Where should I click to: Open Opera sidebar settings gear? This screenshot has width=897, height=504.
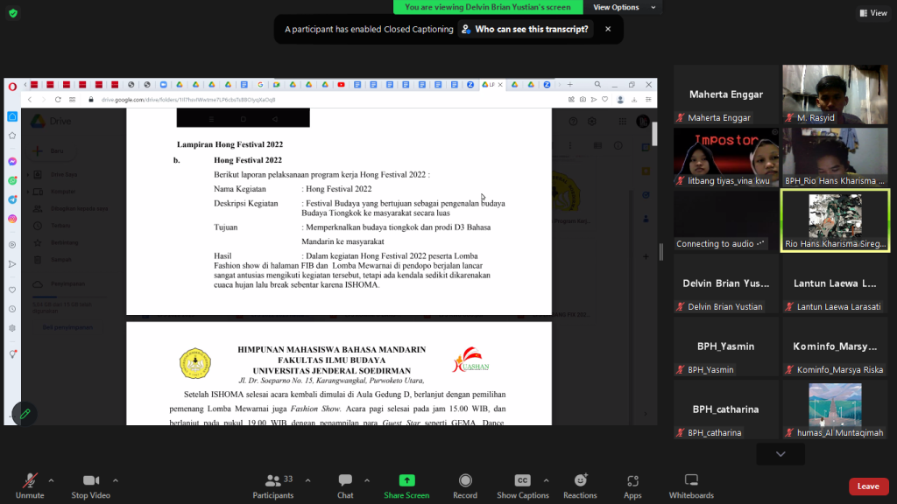(x=12, y=328)
